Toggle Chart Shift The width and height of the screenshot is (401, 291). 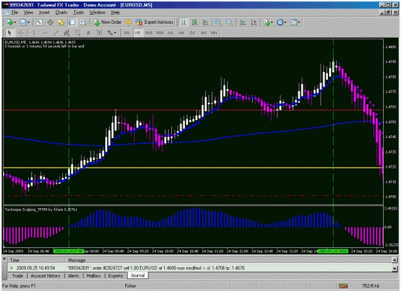pyautogui.click(x=253, y=22)
